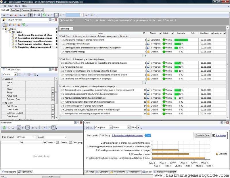Switch to the Calendar tab
Viewport: 230px width, 178px height.
(x=25, y=10)
